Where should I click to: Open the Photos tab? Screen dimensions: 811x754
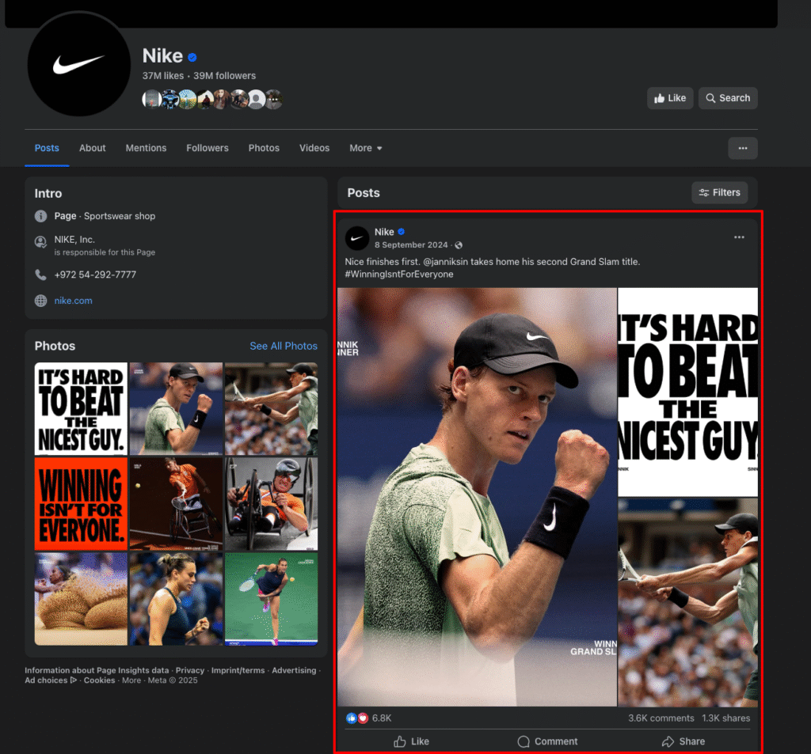[x=264, y=148]
